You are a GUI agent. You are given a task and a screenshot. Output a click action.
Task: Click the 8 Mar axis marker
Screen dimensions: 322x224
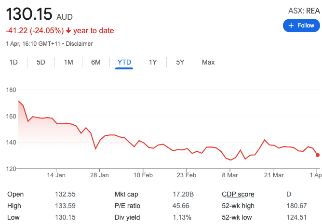(x=230, y=175)
